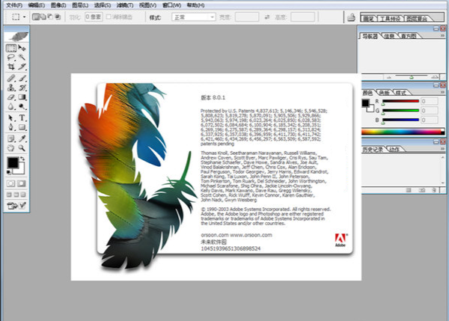
Task: Choose Intersect with Selection mode
Action: click(x=58, y=17)
